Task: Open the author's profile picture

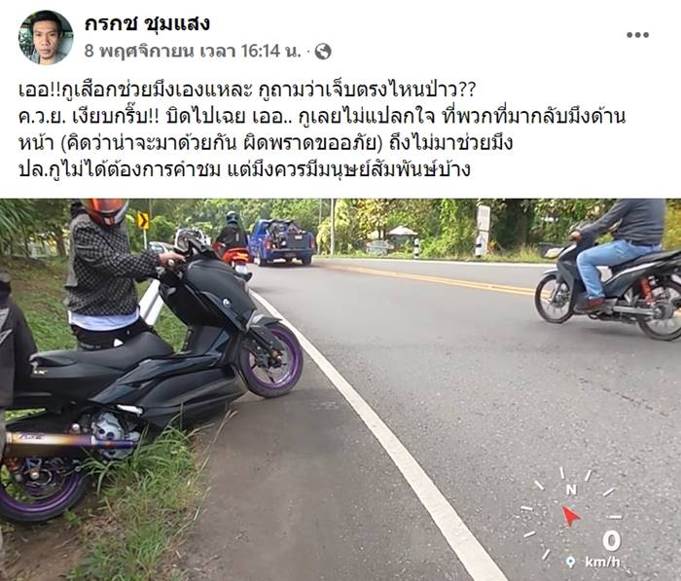Action: pyautogui.click(x=45, y=37)
